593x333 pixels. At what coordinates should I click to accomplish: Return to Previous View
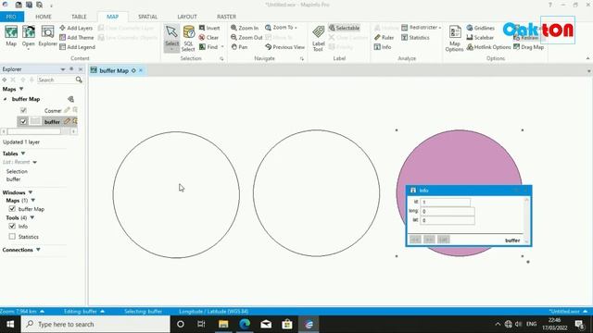pyautogui.click(x=284, y=47)
